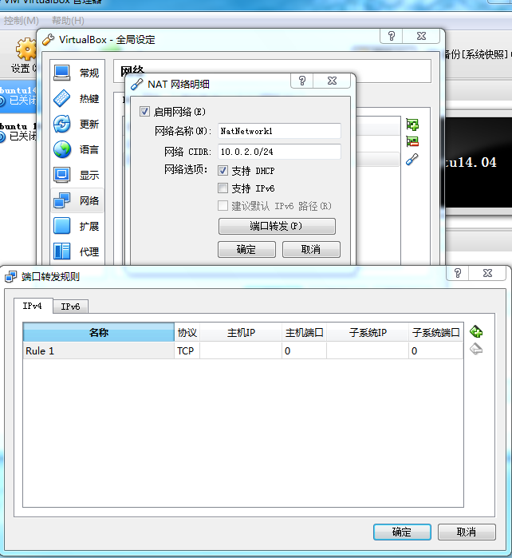Click the Guest Port value 0 of Rule 1

[x=436, y=351]
